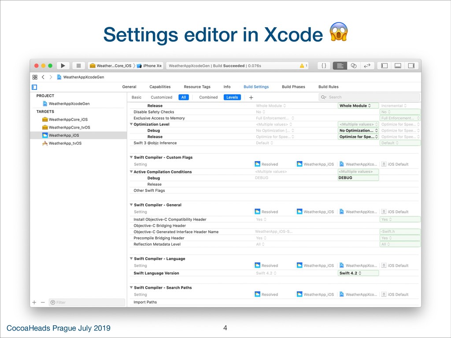Switch to the Combined view

coord(208,97)
